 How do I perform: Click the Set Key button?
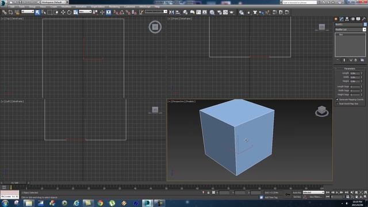click(297, 197)
